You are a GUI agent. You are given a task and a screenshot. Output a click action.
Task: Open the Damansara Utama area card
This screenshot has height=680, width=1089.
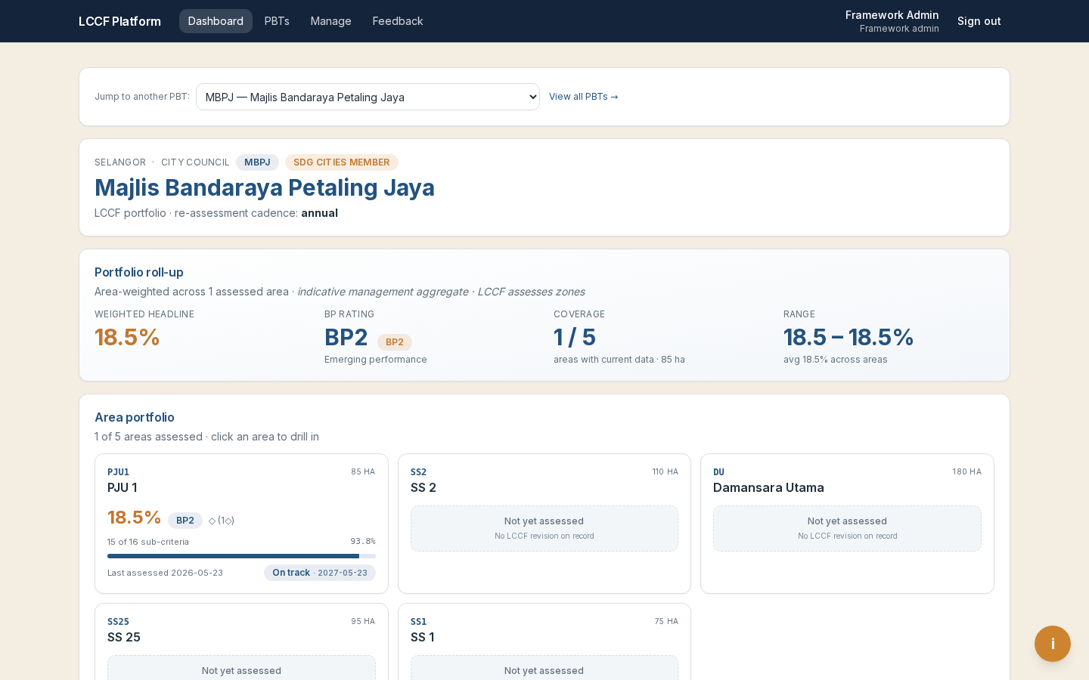coord(847,524)
